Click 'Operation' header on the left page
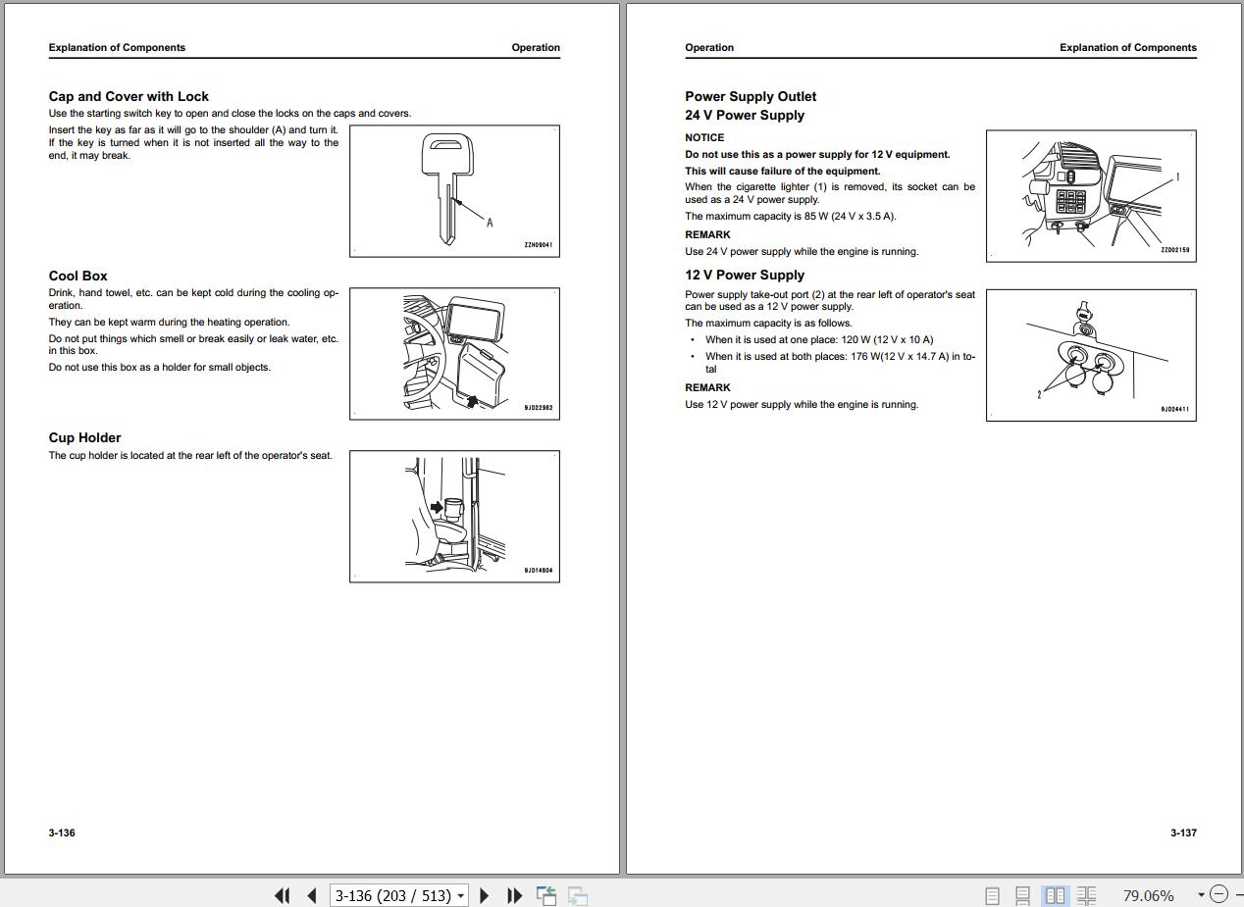 coord(536,47)
